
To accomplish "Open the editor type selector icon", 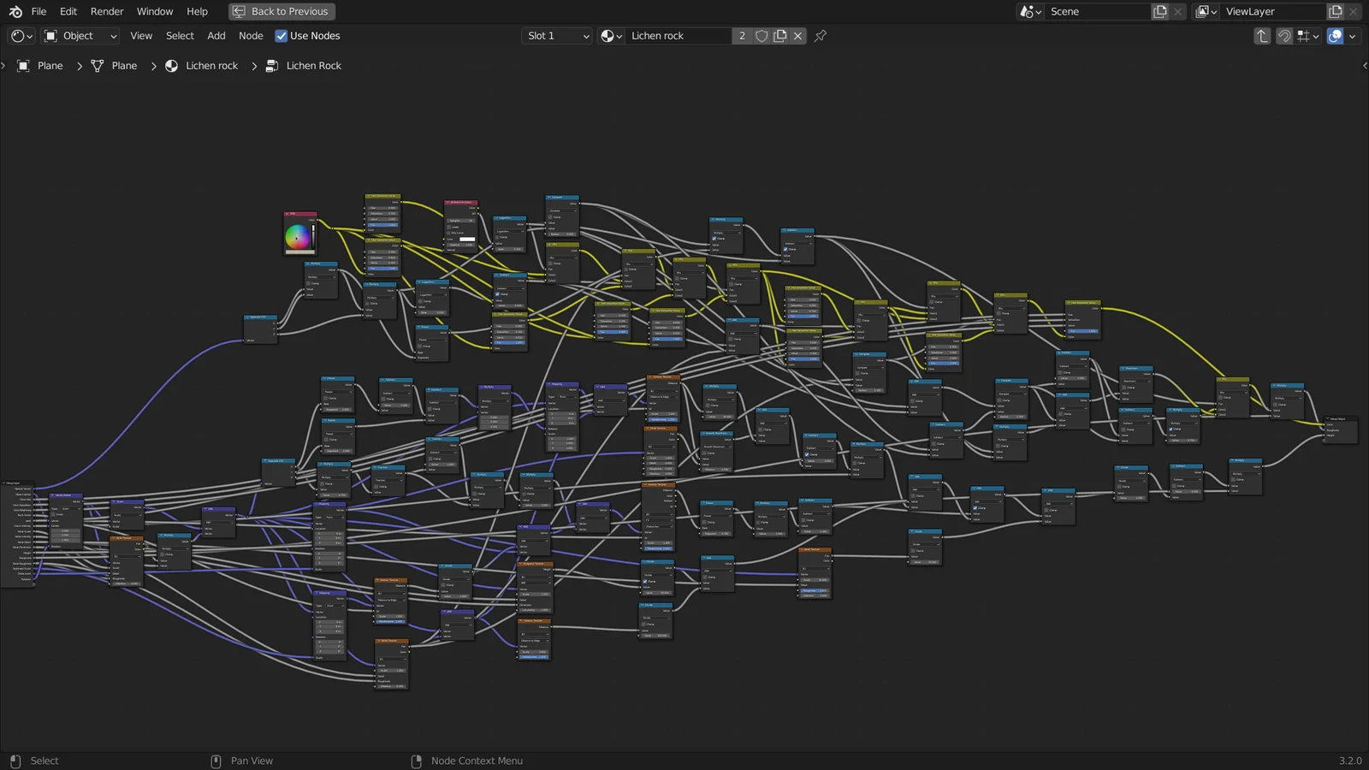I will click(x=17, y=36).
